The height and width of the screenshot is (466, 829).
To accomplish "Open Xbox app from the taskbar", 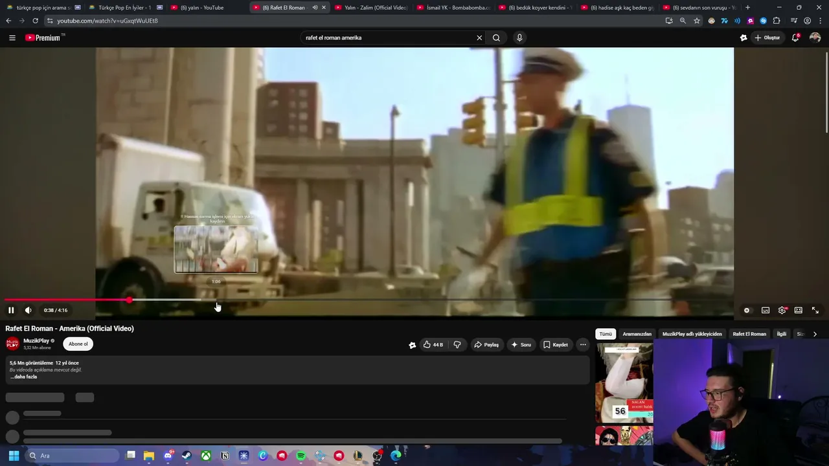I will 206,456.
